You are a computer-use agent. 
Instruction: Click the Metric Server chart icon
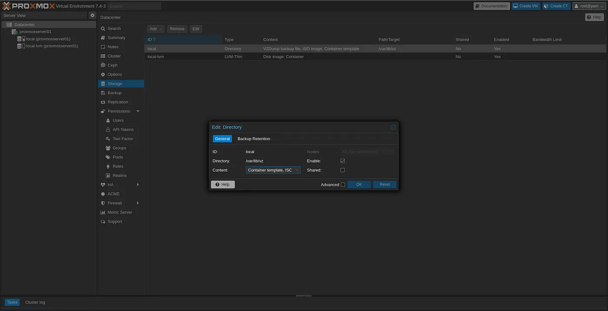(x=103, y=212)
